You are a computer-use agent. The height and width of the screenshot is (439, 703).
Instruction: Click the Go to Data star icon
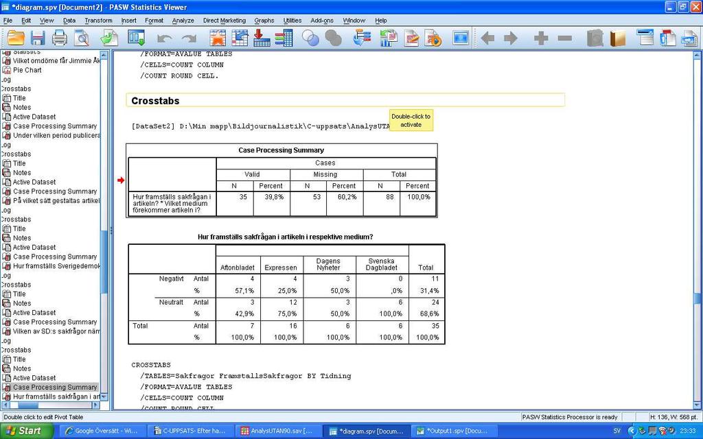218,38
